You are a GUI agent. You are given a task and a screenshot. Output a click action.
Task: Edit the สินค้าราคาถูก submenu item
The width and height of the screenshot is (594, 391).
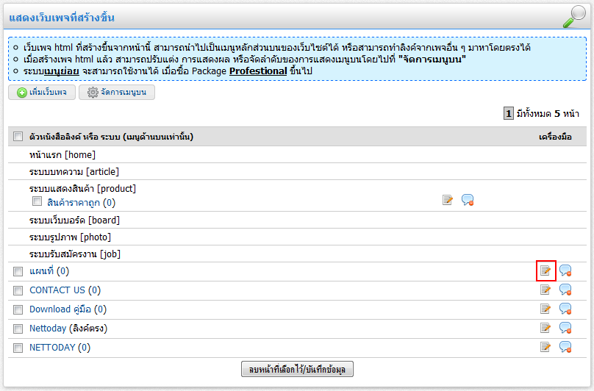tap(447, 200)
